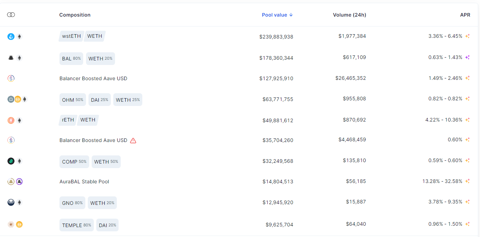
Task: Click volume $4,468,459
Action: tap(352, 140)
